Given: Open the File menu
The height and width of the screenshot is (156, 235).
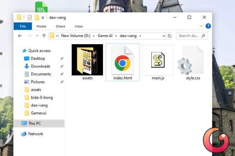Looking at the screenshot, I should (x=23, y=26).
